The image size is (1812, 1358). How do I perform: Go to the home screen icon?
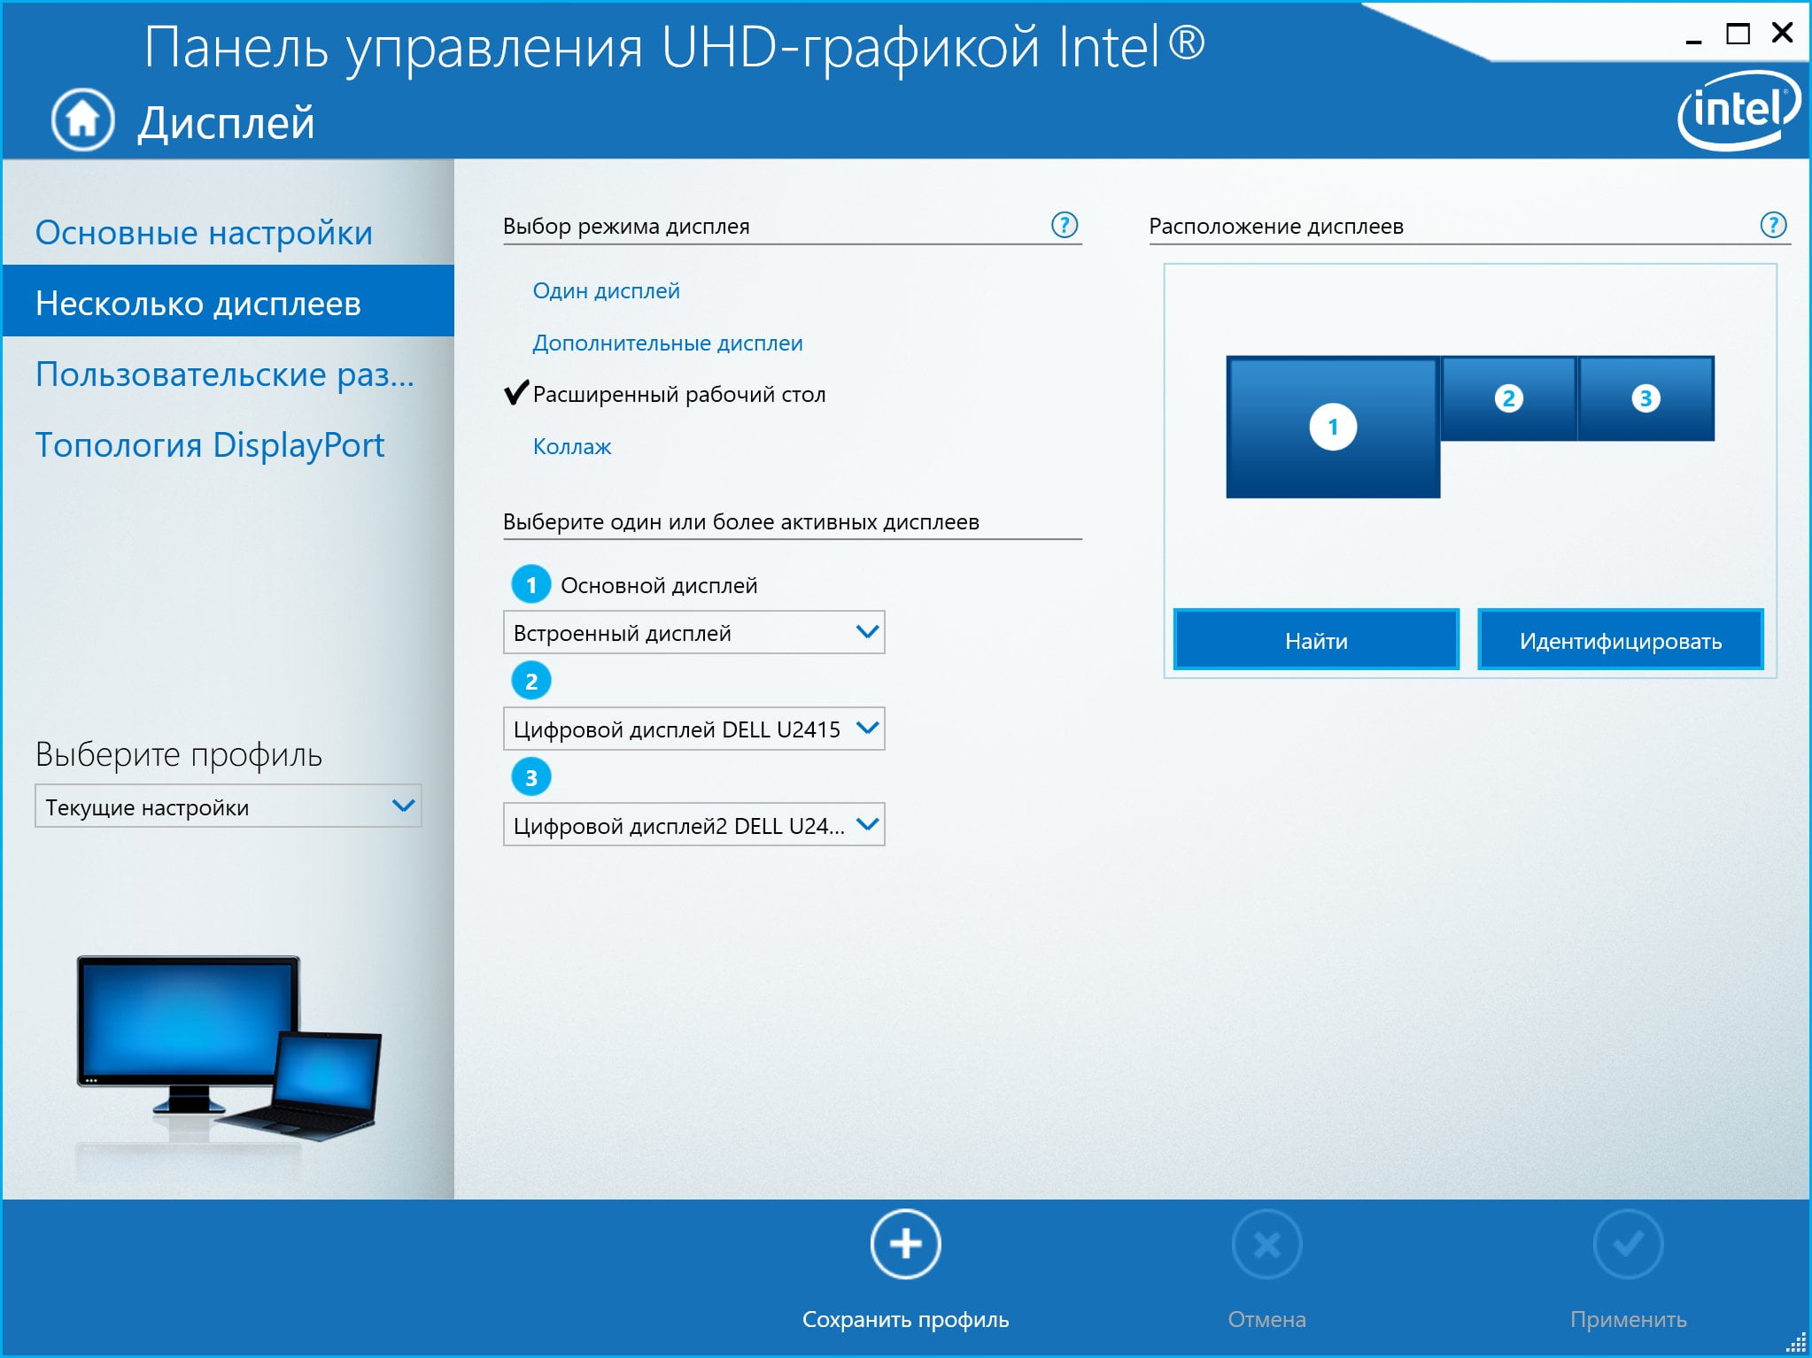[x=82, y=120]
